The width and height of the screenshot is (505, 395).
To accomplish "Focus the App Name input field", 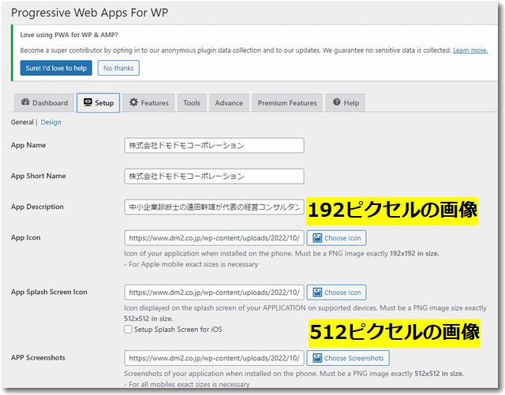I will 214,145.
